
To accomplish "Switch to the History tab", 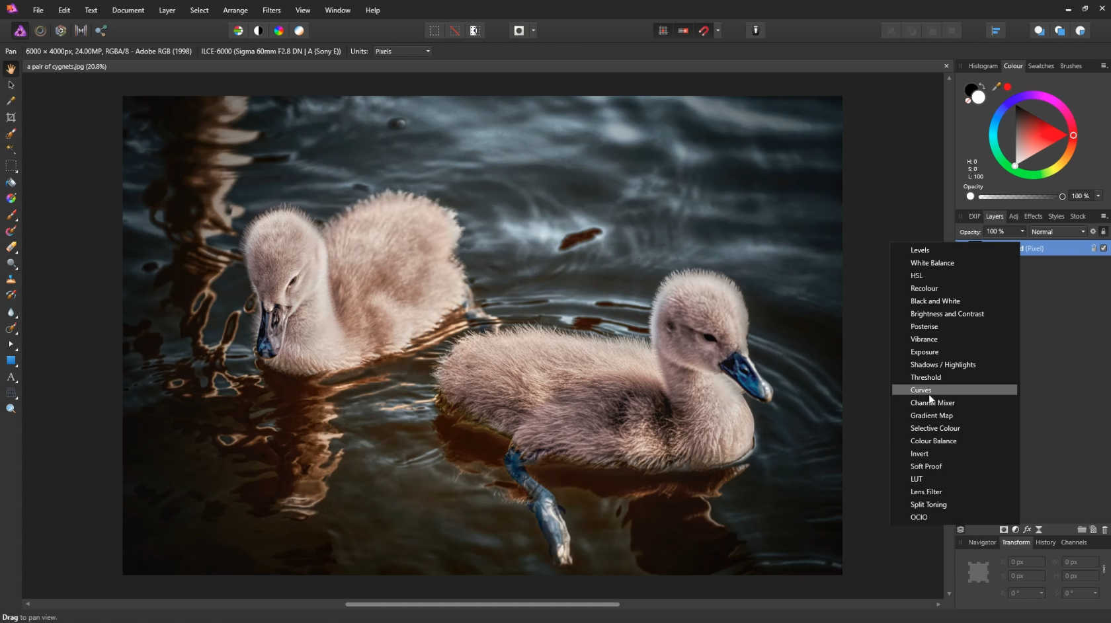I will [1045, 542].
